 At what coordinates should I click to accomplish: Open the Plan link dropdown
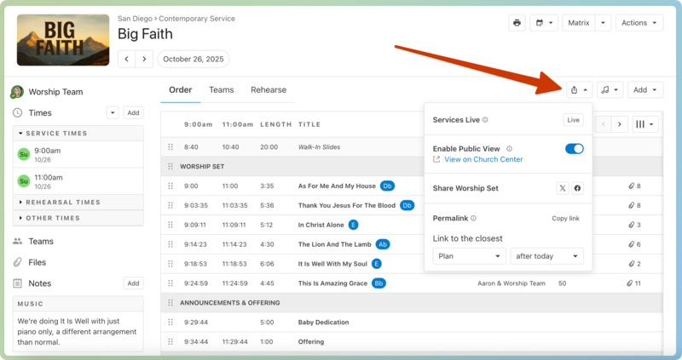(469, 256)
